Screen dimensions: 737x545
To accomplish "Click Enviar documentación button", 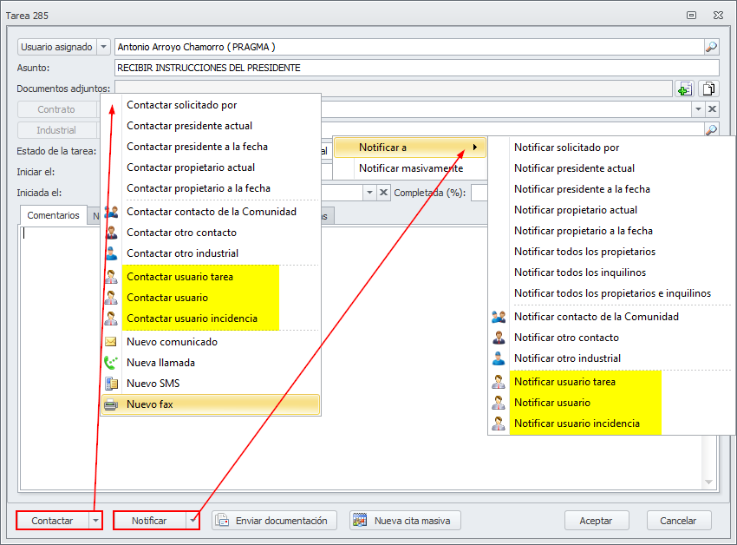I will [x=274, y=521].
